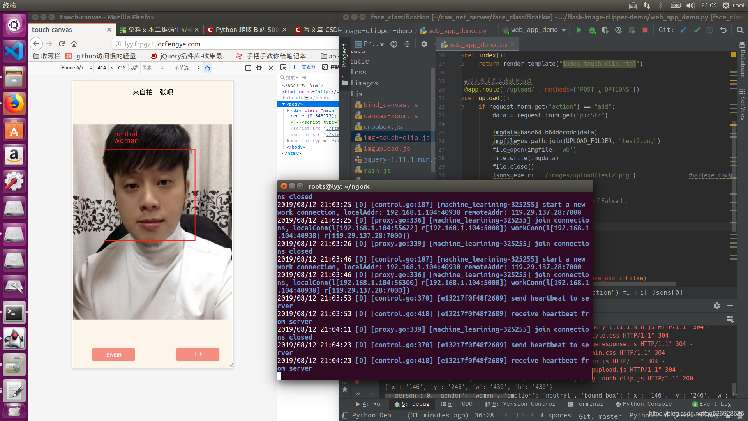The height and width of the screenshot is (421, 748).
Task: Start debugging with the bug icon
Action: coord(592,30)
